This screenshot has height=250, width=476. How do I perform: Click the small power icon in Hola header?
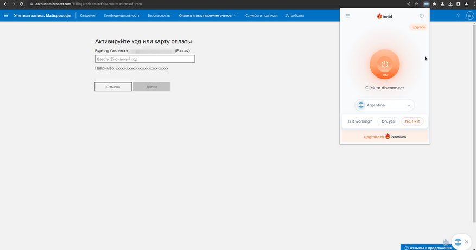[x=422, y=16]
